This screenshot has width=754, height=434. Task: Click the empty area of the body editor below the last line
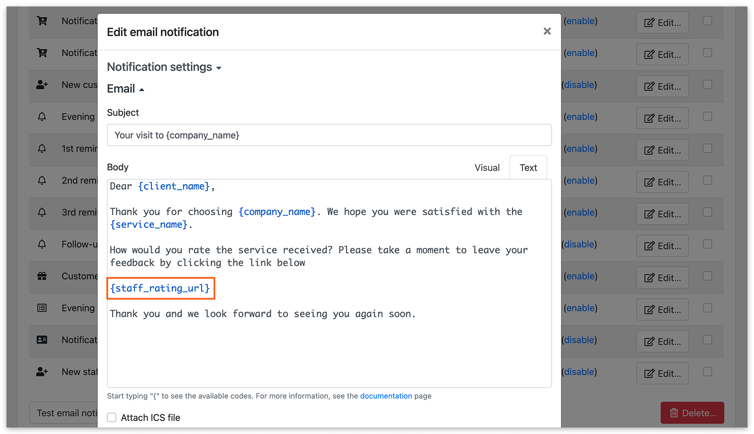coord(329,354)
